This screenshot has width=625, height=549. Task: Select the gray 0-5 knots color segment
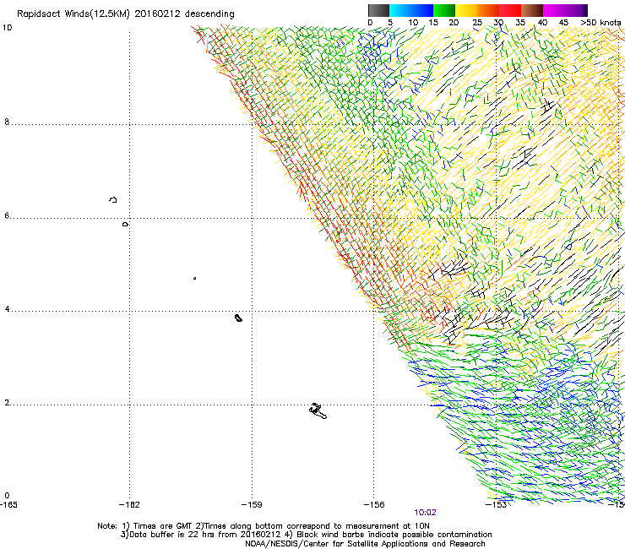click(378, 10)
